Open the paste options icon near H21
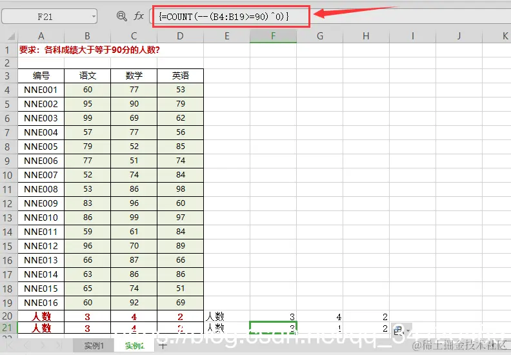The image size is (511, 355). pyautogui.click(x=401, y=330)
